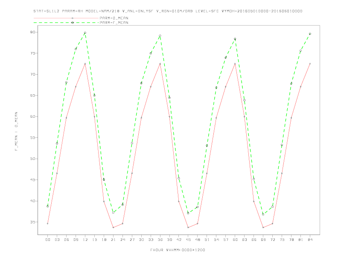Click the x-axis tick label 51

tap(207, 240)
